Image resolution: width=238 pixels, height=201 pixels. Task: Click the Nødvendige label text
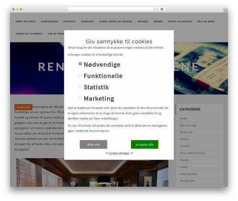click(x=102, y=65)
